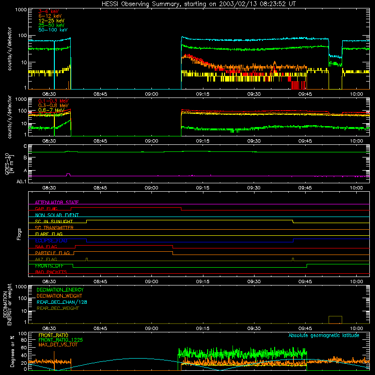The image size is (375, 375).
Task: Select the green 25-50 keV legend entry
Action: coord(52,25)
